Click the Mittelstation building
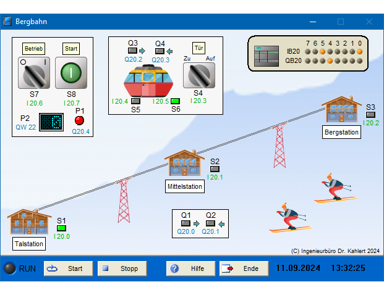Image resolution: width=384 pixels, height=295 pixels. 184,163
